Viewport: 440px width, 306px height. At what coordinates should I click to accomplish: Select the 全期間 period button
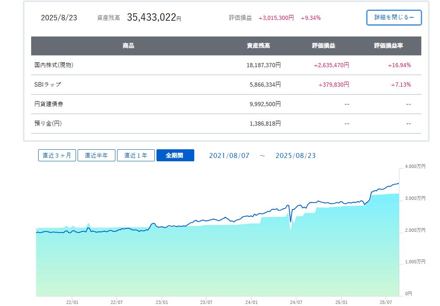coord(175,155)
